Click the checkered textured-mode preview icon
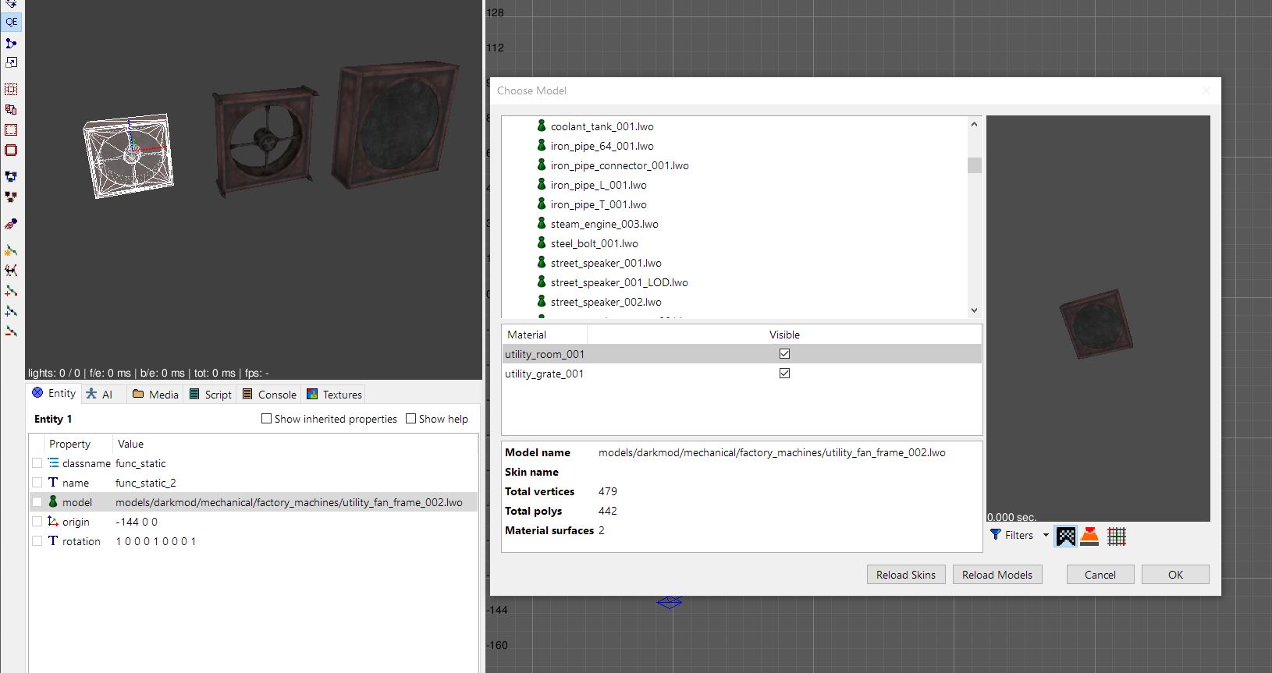The height and width of the screenshot is (673, 1272). (1065, 536)
